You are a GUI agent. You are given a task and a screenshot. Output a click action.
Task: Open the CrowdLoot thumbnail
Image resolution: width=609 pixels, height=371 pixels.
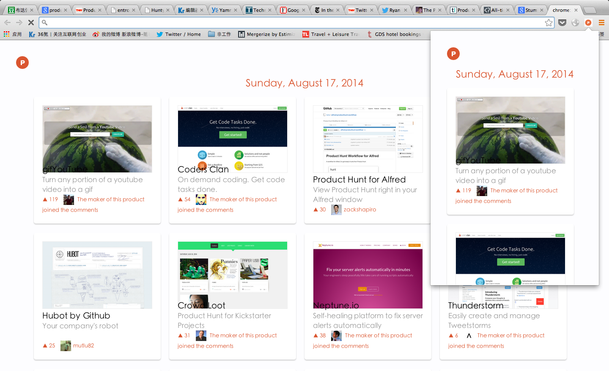233,275
